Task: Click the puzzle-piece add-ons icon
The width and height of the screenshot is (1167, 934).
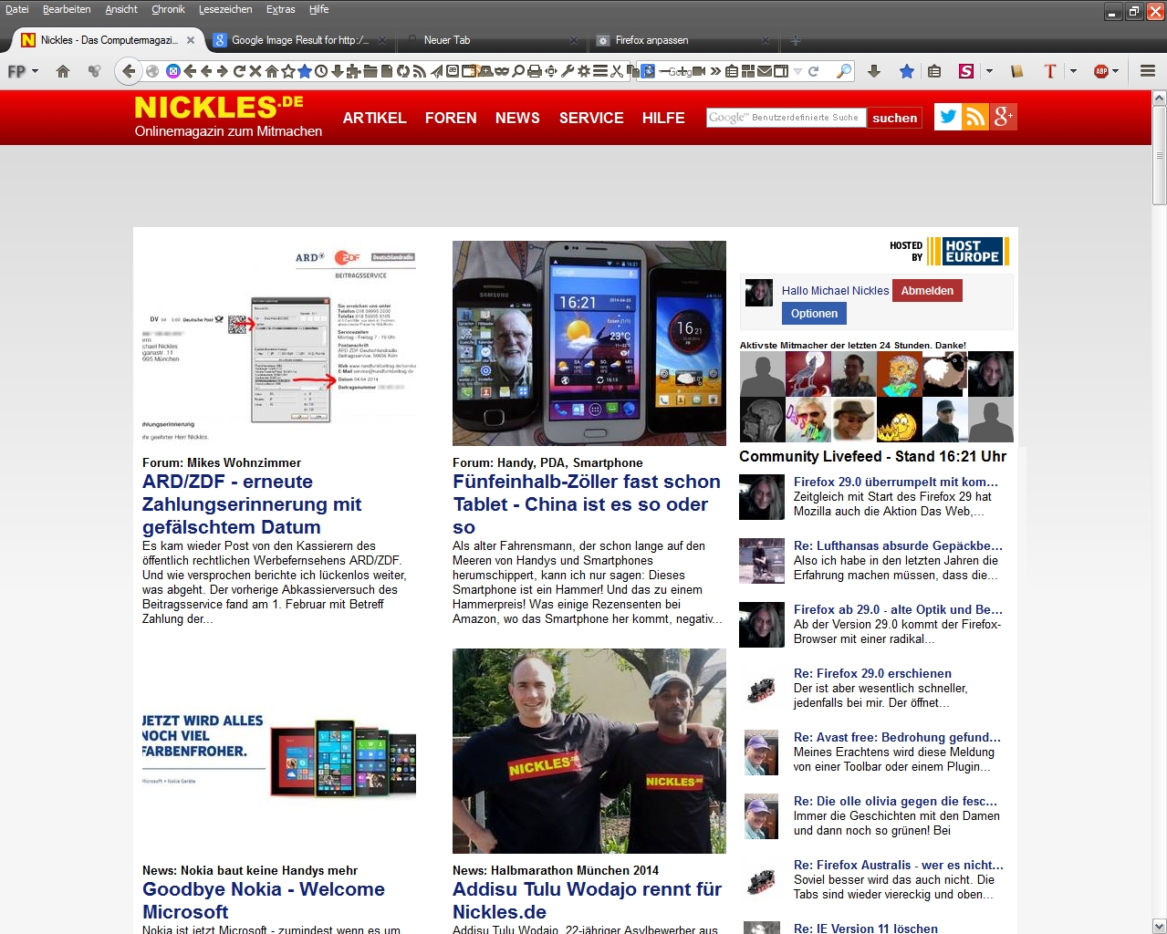Action: click(354, 71)
